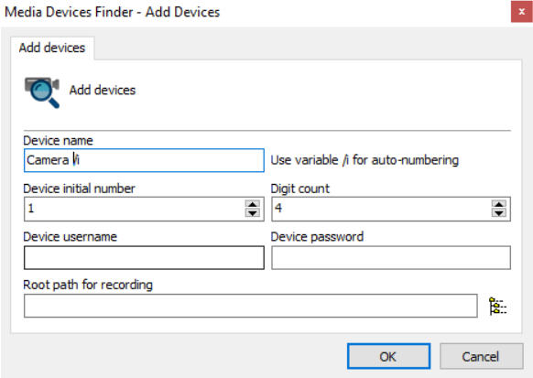Click the Cancel button

pos(481,356)
